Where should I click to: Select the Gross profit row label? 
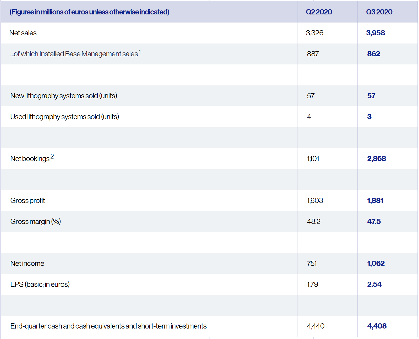[27, 201]
